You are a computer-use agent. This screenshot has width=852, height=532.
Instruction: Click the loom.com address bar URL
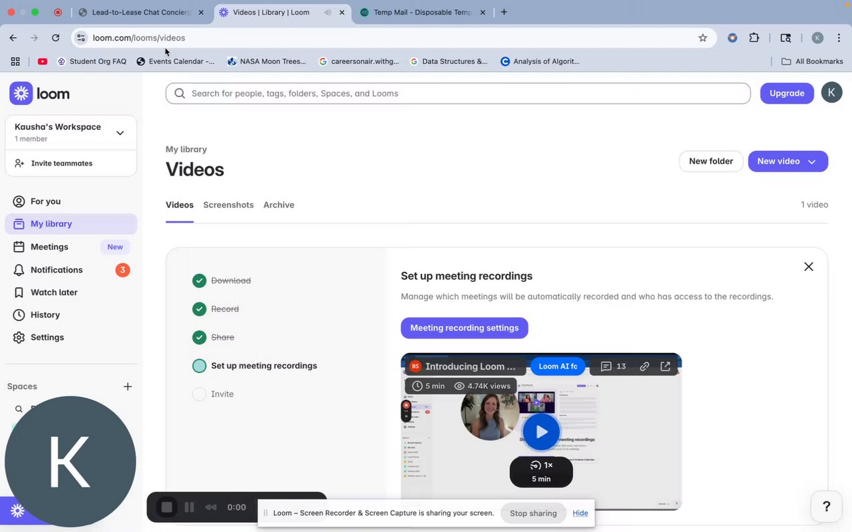pyautogui.click(x=139, y=38)
